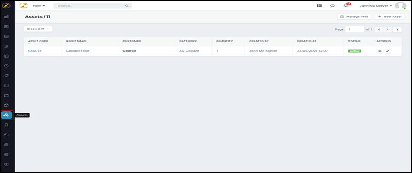Click the CUSTOMER column header
Screen dimensions: 412x173
(132, 41)
